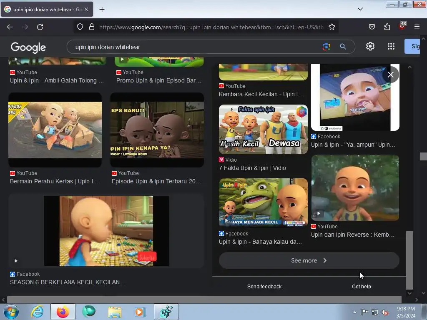Submit search with magnifier icon
This screenshot has width=427, height=320.
tap(343, 47)
